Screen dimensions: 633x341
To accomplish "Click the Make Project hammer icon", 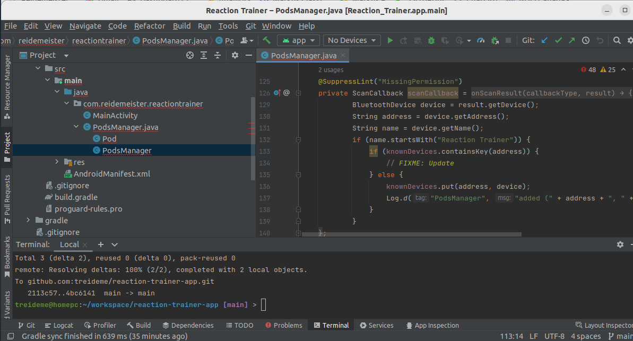I will [267, 40].
